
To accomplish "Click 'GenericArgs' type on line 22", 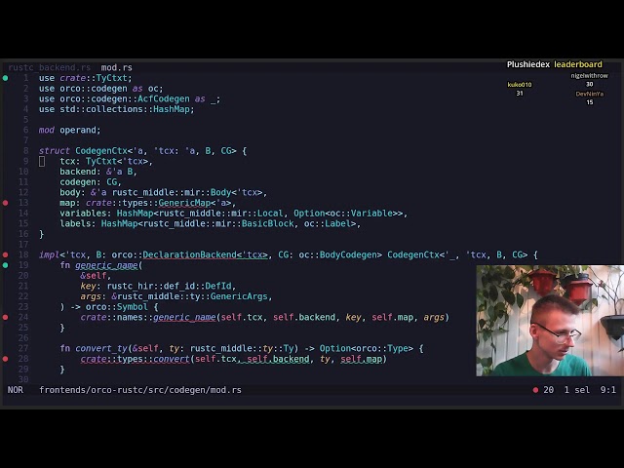I will [x=239, y=296].
